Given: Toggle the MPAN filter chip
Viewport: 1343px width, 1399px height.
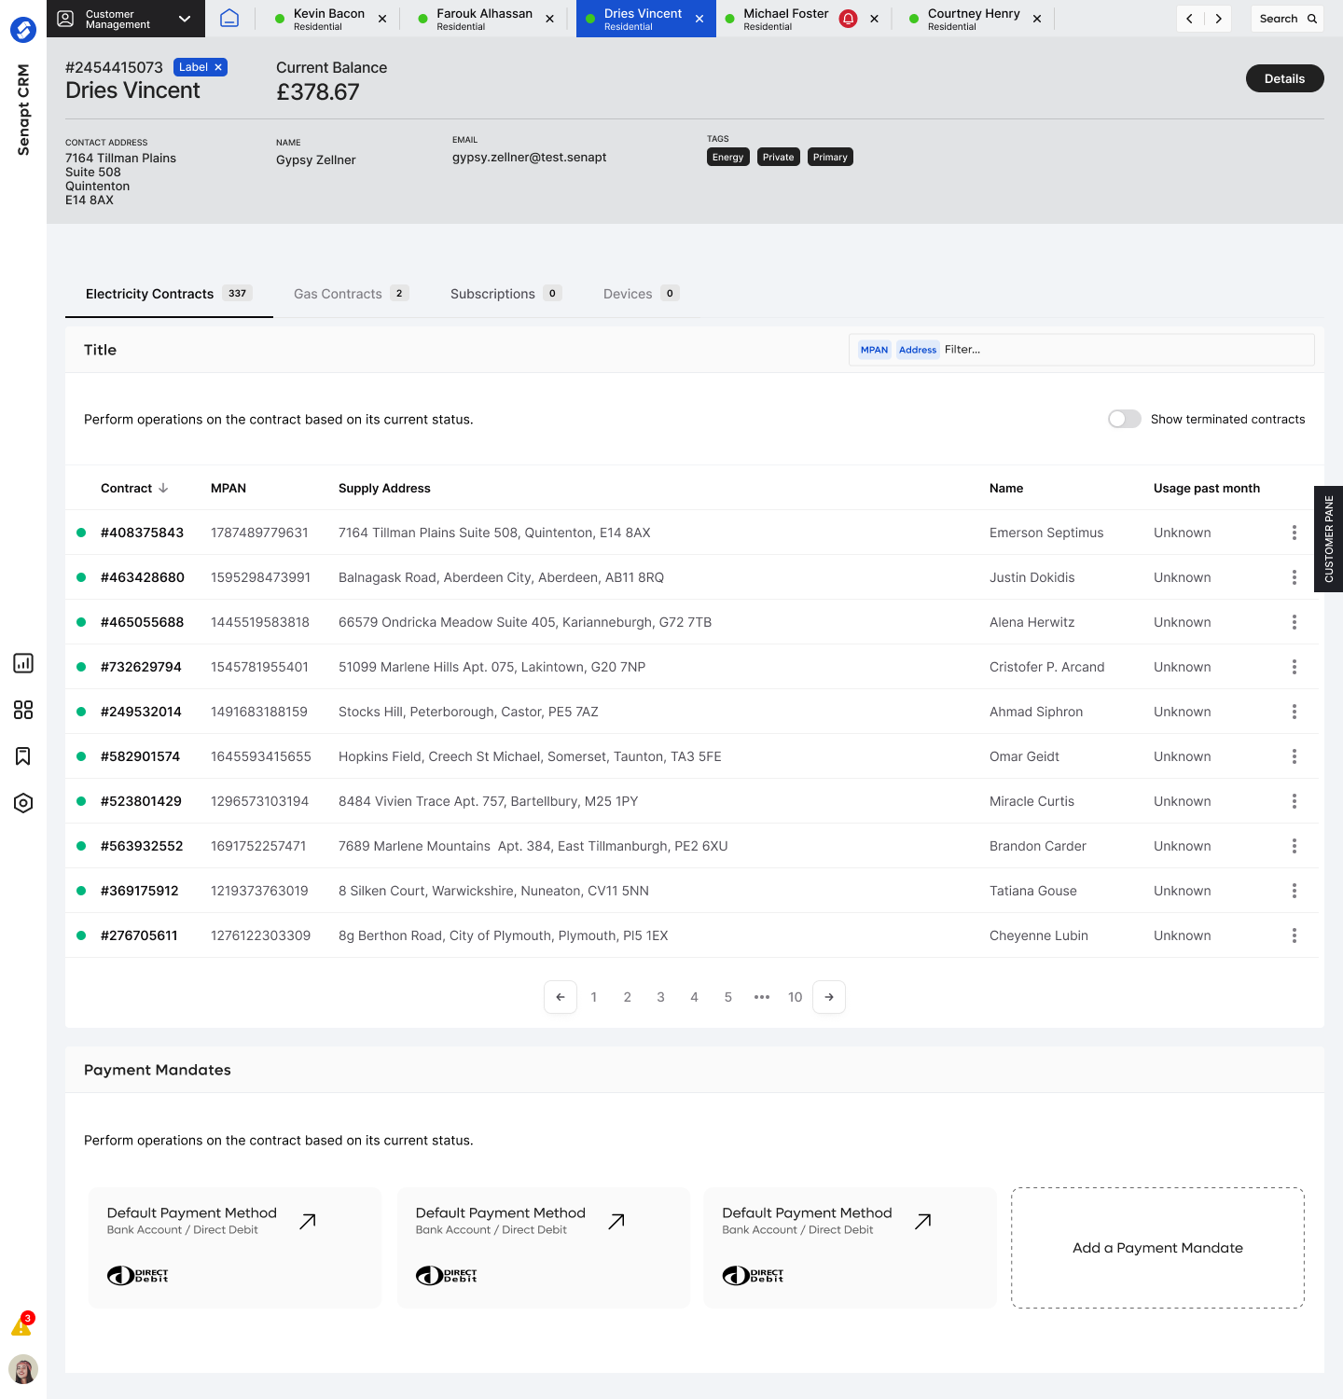Looking at the screenshot, I should pyautogui.click(x=874, y=349).
